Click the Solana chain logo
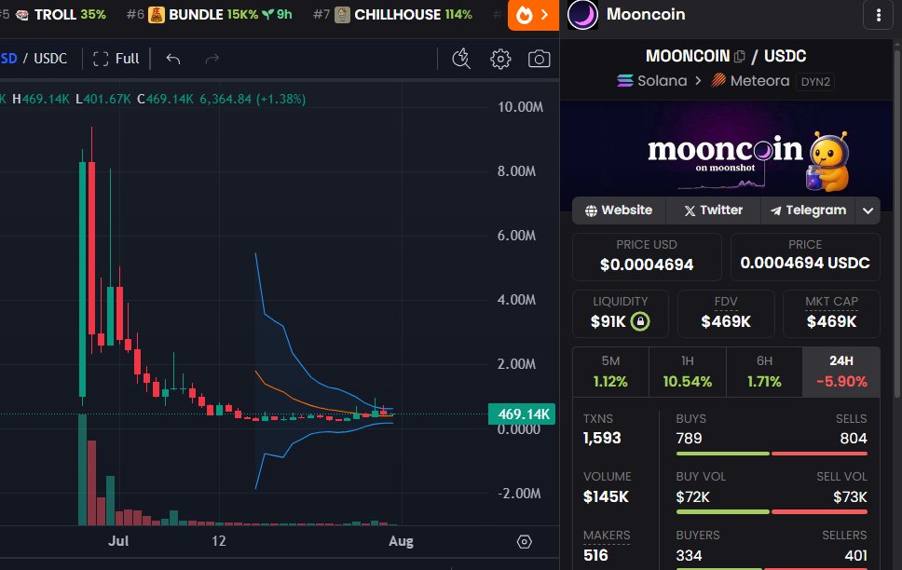The height and width of the screenshot is (570, 902). [x=624, y=81]
